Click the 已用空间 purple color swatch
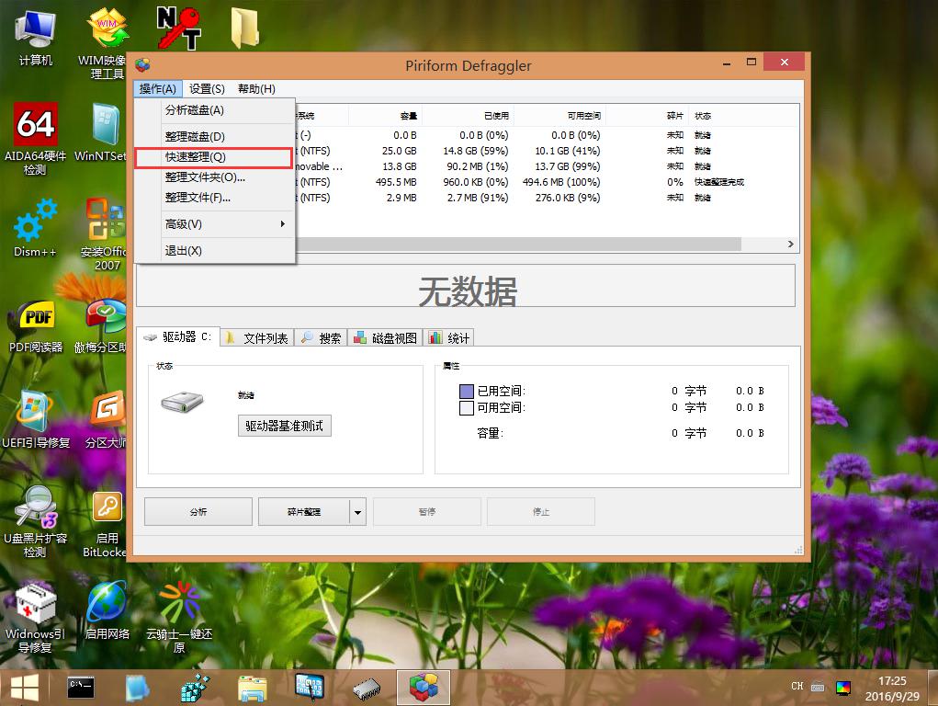 click(x=466, y=392)
